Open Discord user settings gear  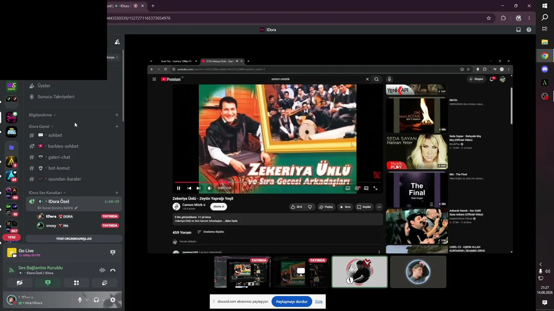(x=113, y=300)
